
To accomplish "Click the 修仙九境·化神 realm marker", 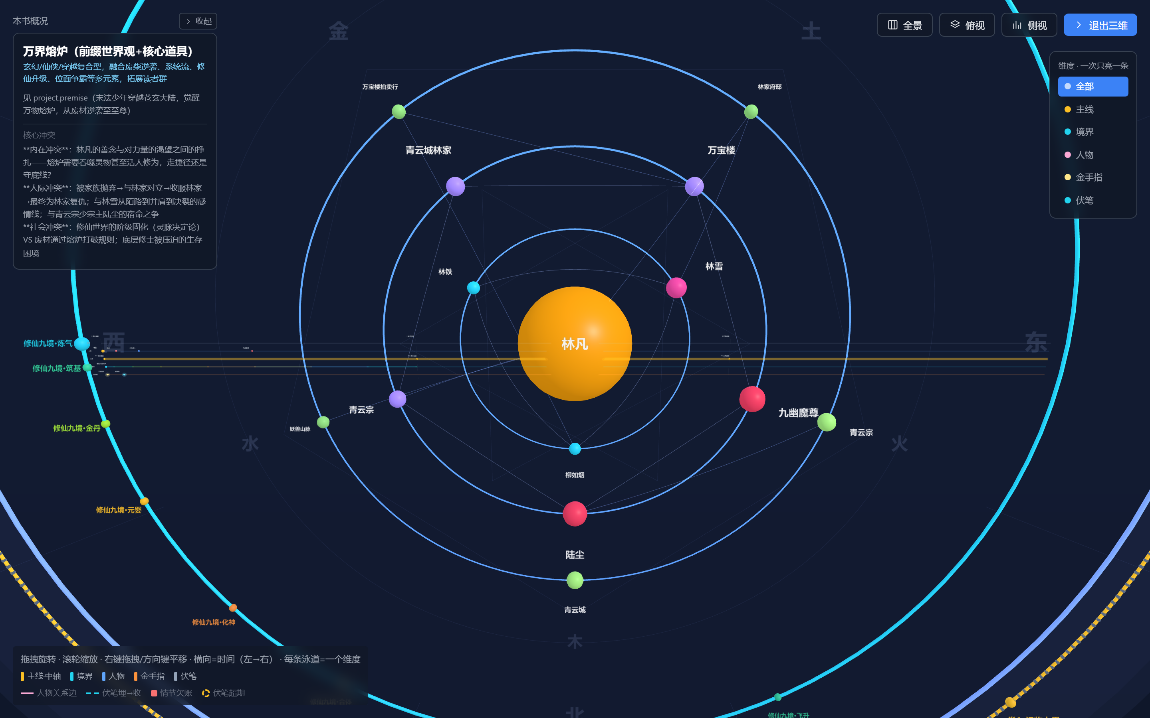I will (233, 608).
